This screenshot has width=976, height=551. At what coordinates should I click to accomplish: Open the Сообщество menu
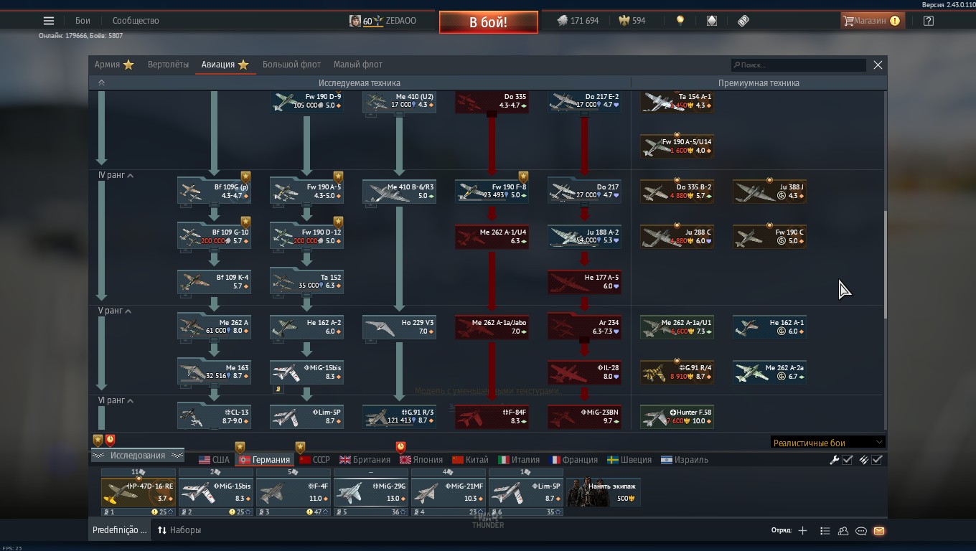pos(136,21)
